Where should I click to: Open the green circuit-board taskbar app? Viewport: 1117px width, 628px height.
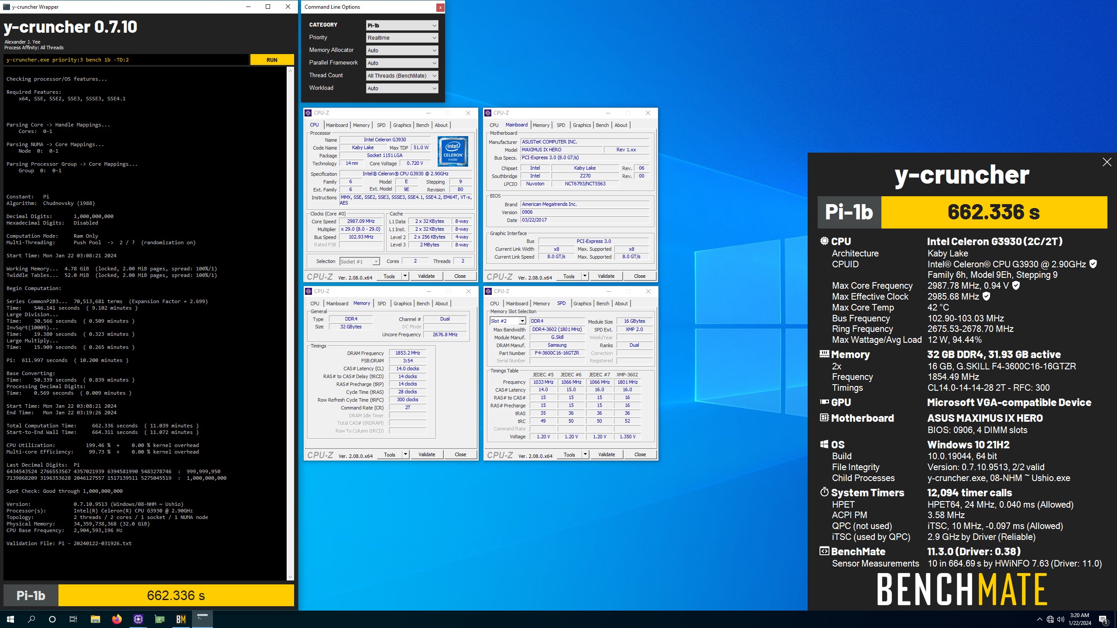tap(159, 619)
